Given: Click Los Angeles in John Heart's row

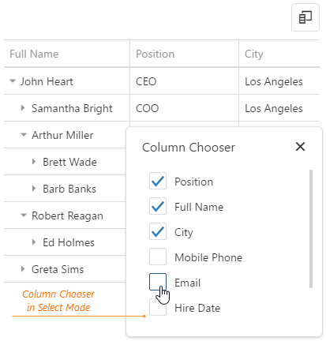Looking at the screenshot, I should click(274, 81).
